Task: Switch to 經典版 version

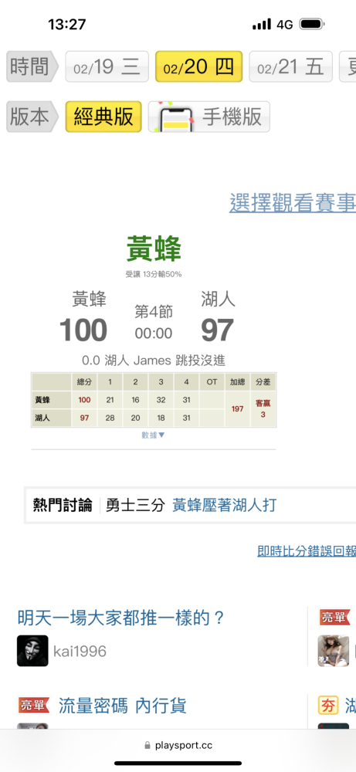Action: [103, 117]
